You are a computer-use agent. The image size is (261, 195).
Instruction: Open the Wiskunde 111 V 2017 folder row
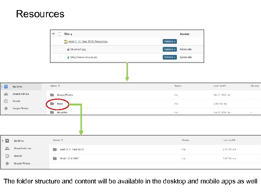tap(155, 159)
